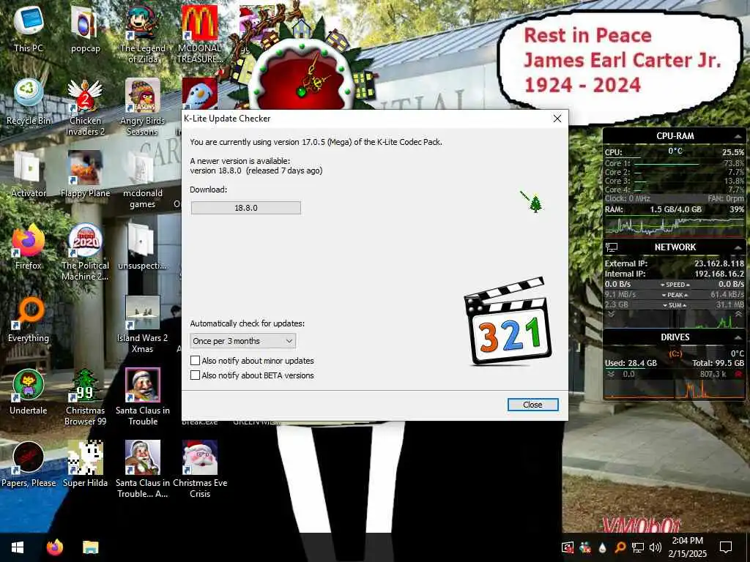The width and height of the screenshot is (750, 562).
Task: Open the volume speaker tray icon
Action: coord(656,547)
